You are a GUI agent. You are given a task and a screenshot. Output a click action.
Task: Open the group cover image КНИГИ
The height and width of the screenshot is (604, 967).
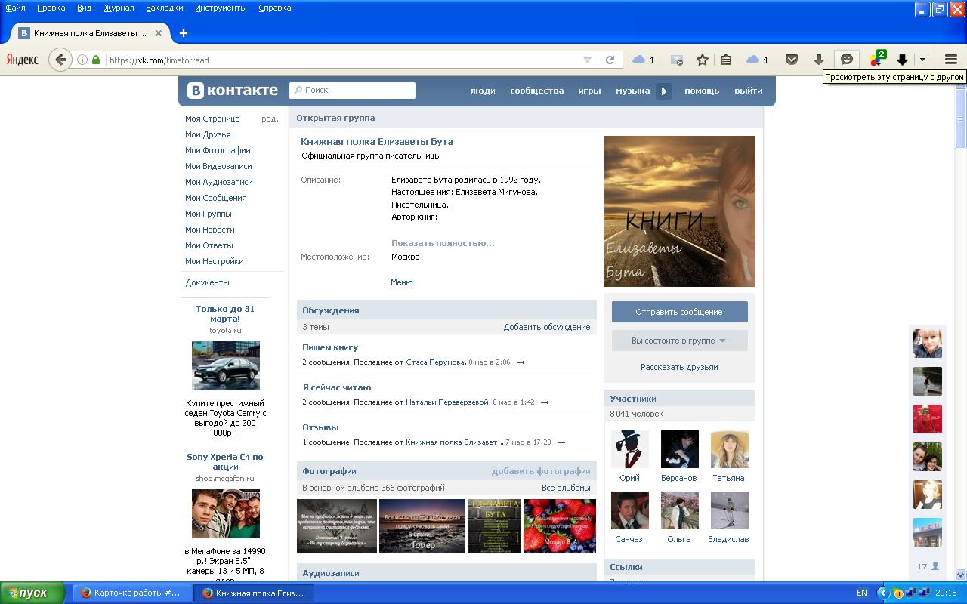point(679,211)
